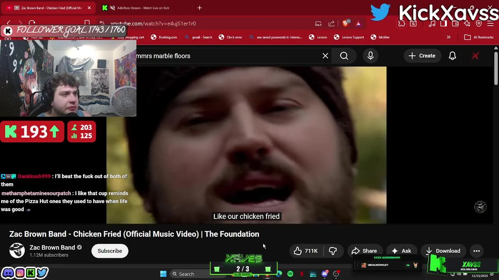Click the floating extension icon beside video

click(480, 207)
